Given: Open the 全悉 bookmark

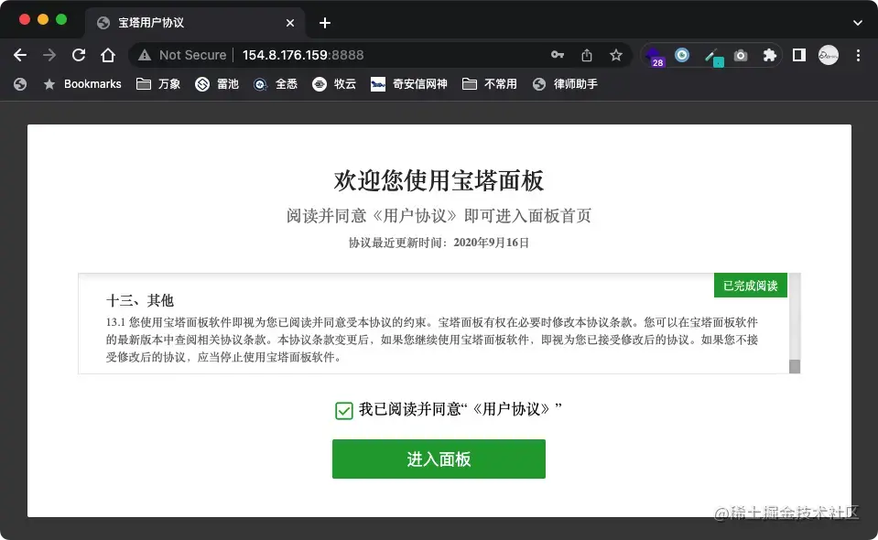Looking at the screenshot, I should [276, 84].
